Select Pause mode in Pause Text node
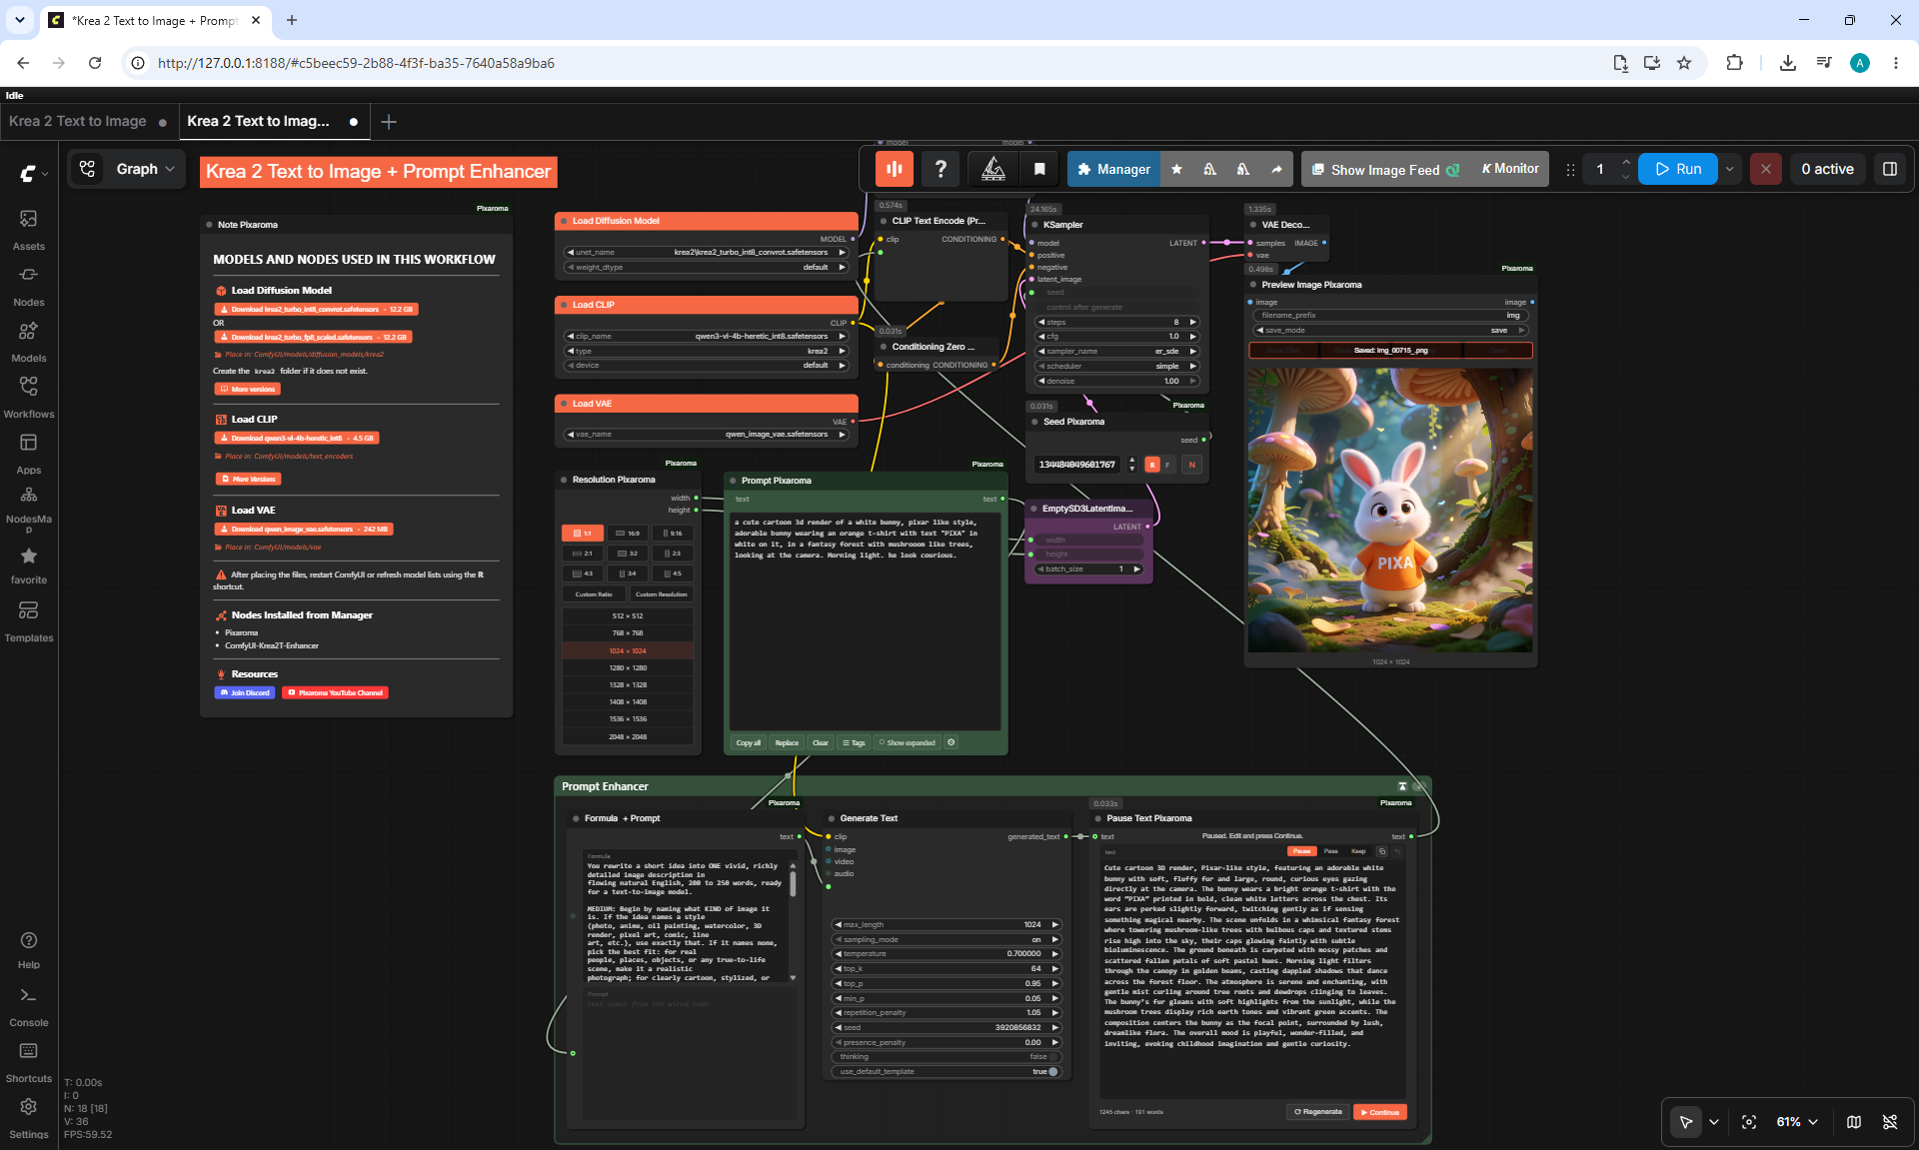The width and height of the screenshot is (1919, 1150). (1301, 851)
